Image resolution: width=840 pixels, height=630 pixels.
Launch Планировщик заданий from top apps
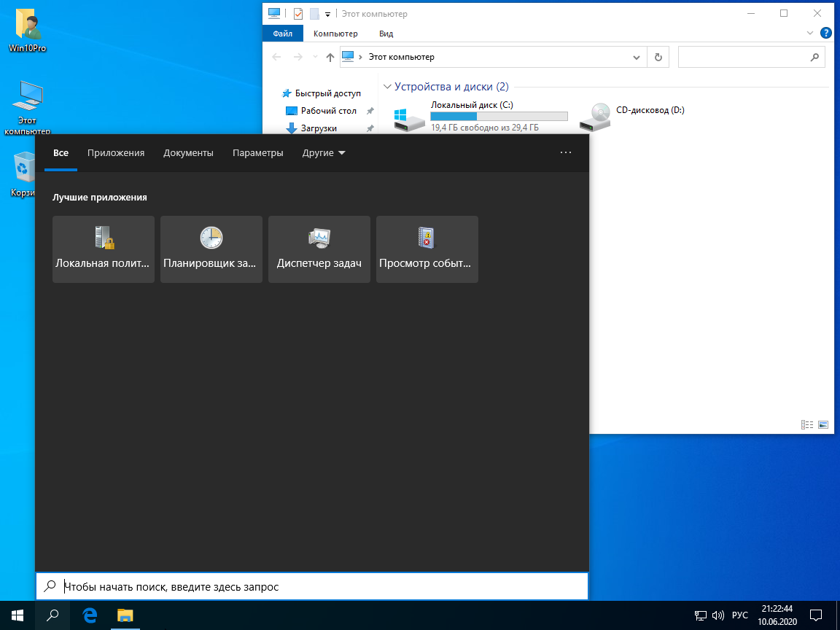(x=211, y=249)
